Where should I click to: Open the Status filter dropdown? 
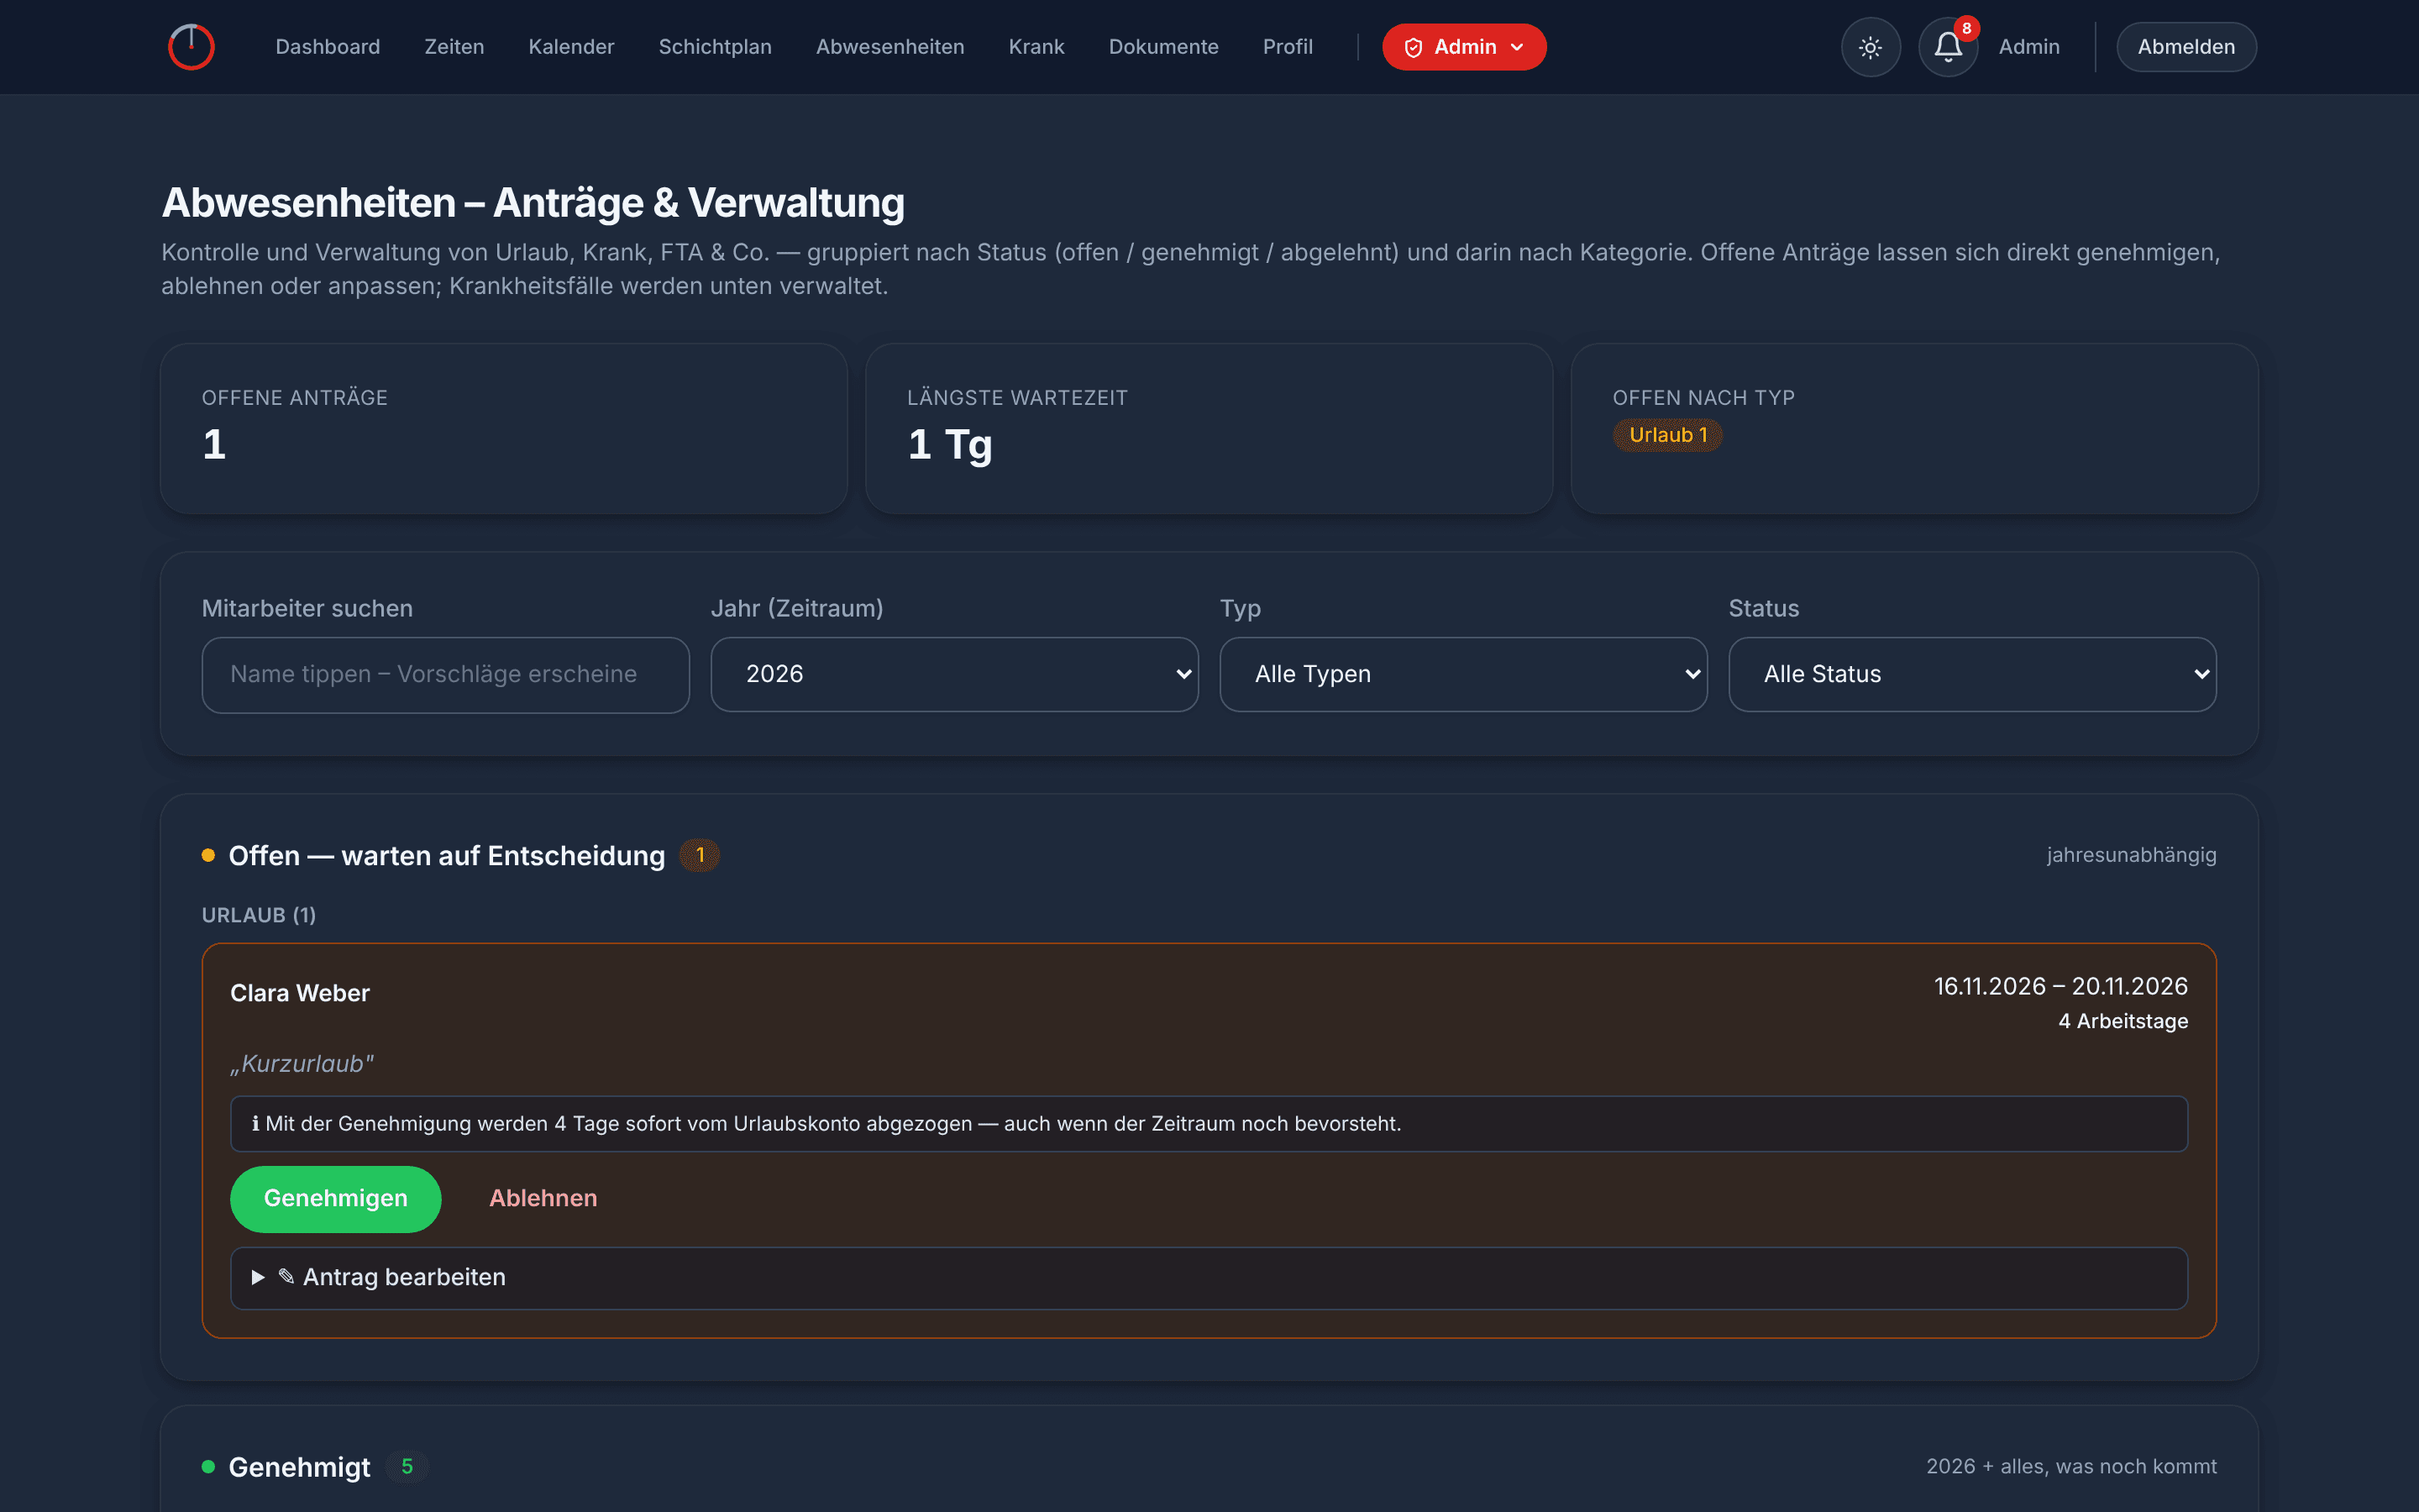tap(1972, 675)
